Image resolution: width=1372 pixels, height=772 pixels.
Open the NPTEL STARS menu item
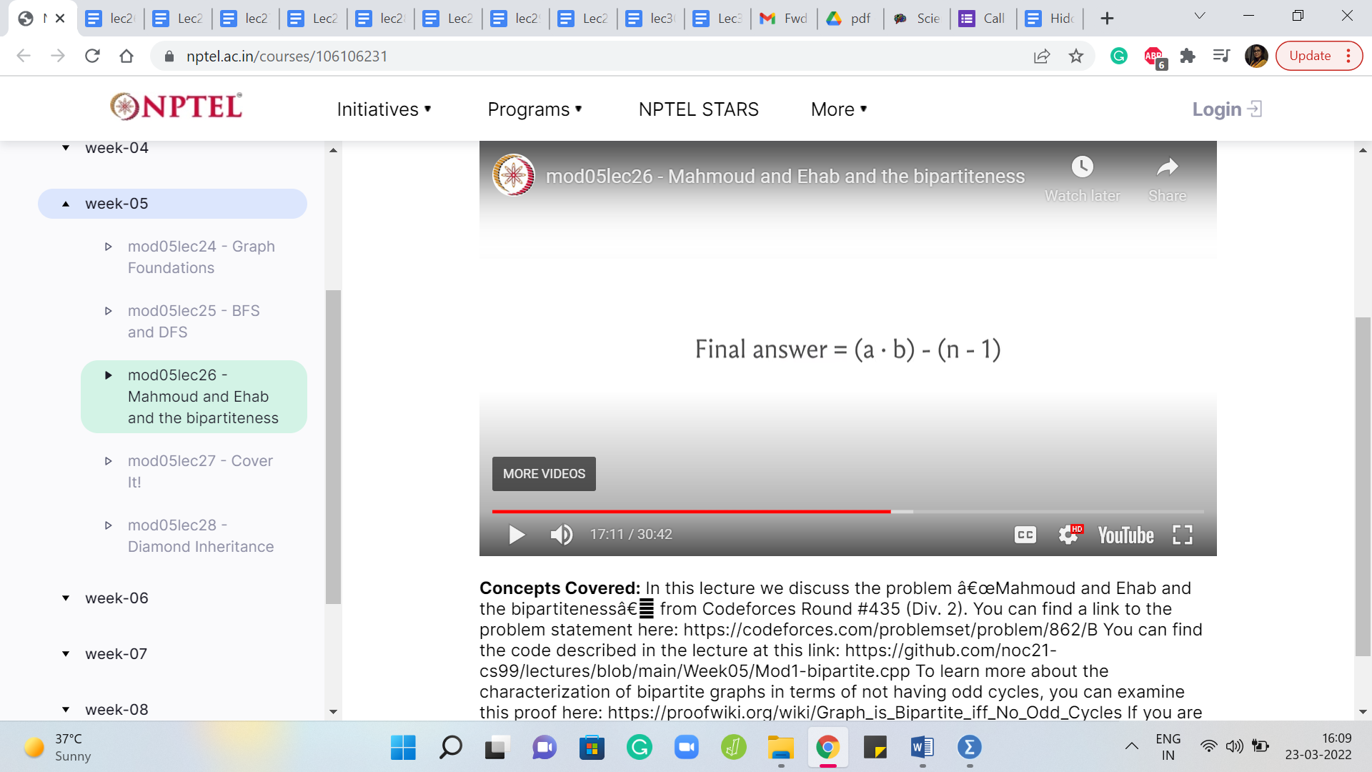coord(698,109)
